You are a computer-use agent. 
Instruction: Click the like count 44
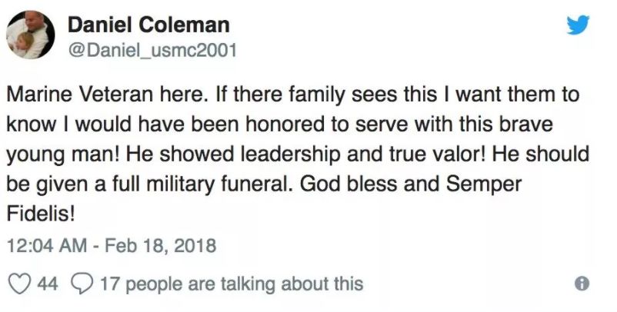[48, 284]
